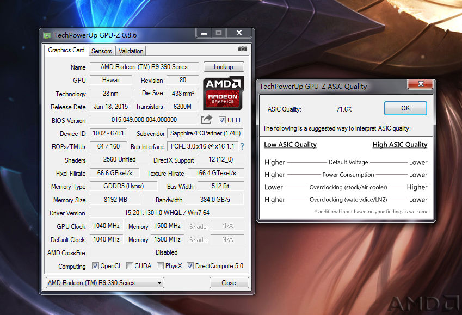Screen dimensions: 462x315
Task: Open the graphics card selection dropdown
Action: point(105,283)
